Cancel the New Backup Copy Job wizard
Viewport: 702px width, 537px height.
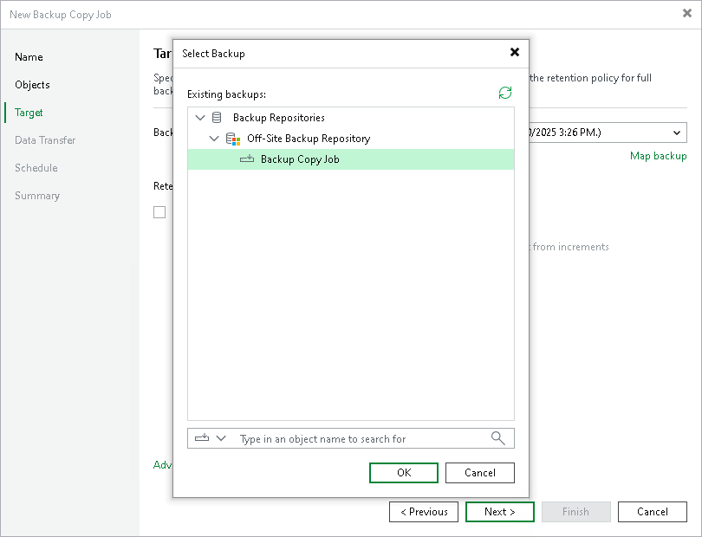[653, 512]
